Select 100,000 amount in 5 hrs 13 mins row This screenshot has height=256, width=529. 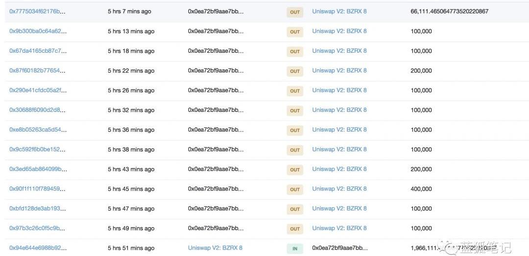[421, 31]
